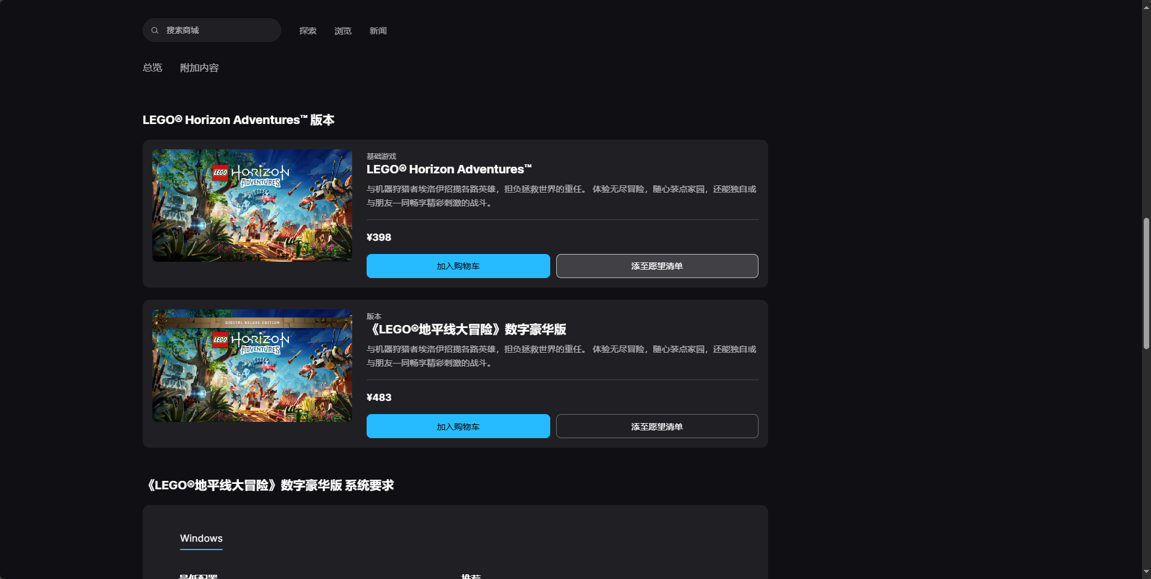1151x579 pixels.
Task: Open the base game LEGO Horizon Adventures thumbnail
Action: [252, 205]
